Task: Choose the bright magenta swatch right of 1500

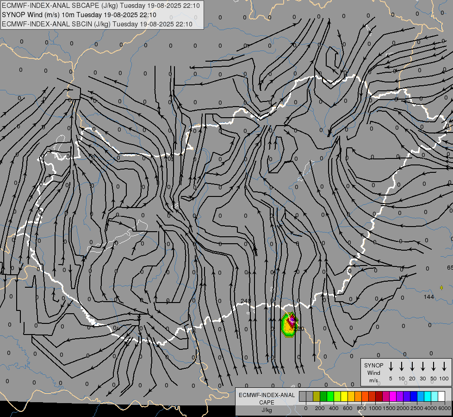Action: pyautogui.click(x=393, y=396)
